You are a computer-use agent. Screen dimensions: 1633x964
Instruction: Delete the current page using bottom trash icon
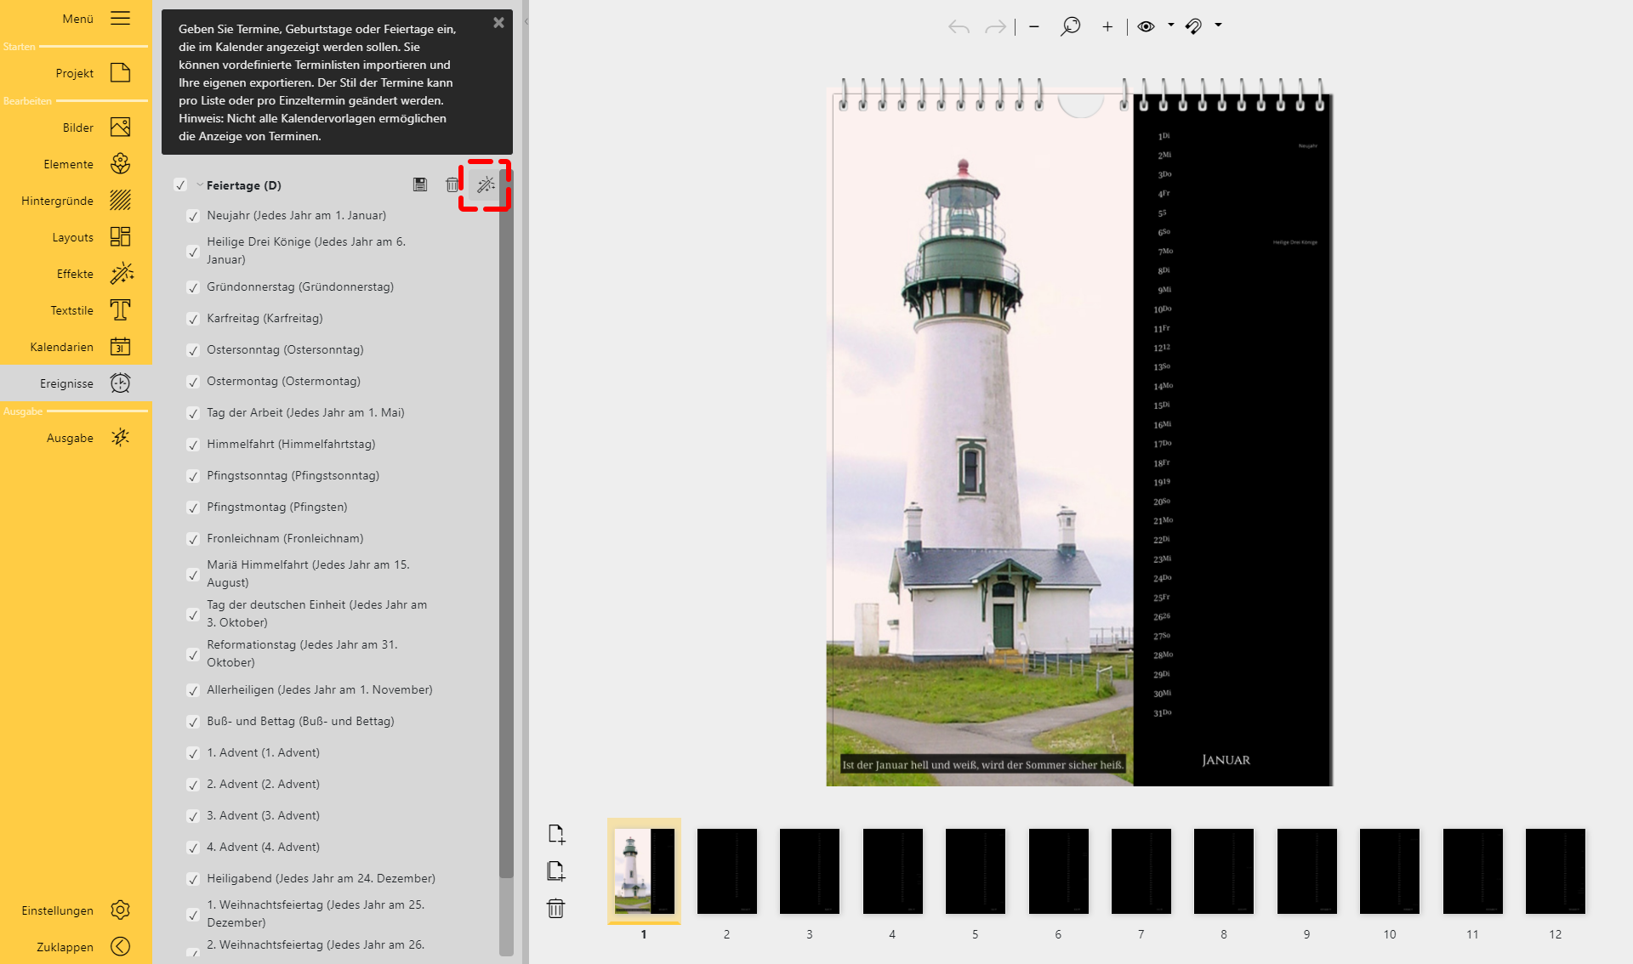pos(556,909)
